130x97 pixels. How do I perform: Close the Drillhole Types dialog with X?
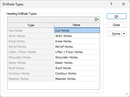click(x=124, y=4)
